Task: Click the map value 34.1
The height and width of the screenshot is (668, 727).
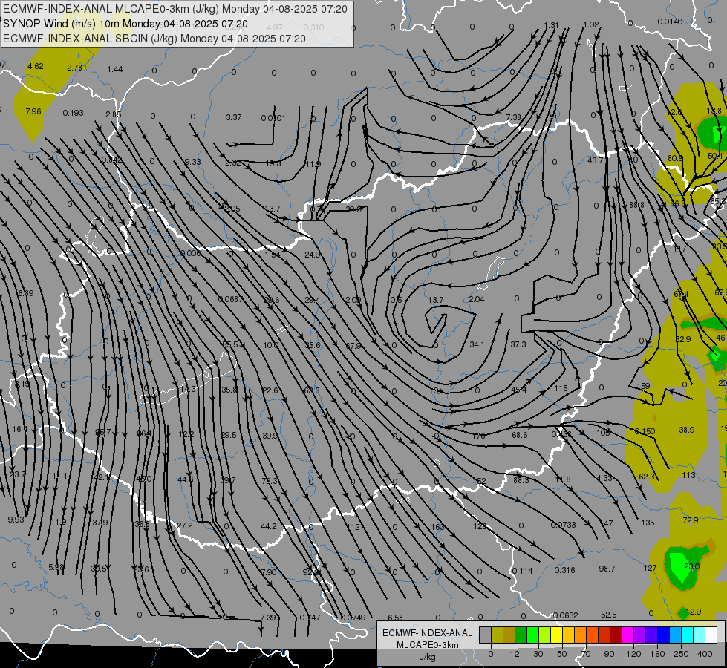Action: pos(477,344)
